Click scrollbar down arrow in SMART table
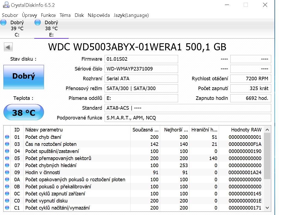This screenshot has height=215, width=290. [267, 208]
